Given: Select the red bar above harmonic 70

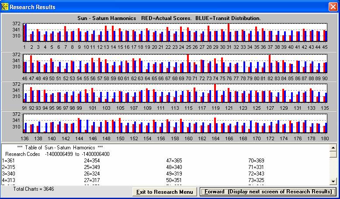Looking at the screenshot, I should (188, 63).
